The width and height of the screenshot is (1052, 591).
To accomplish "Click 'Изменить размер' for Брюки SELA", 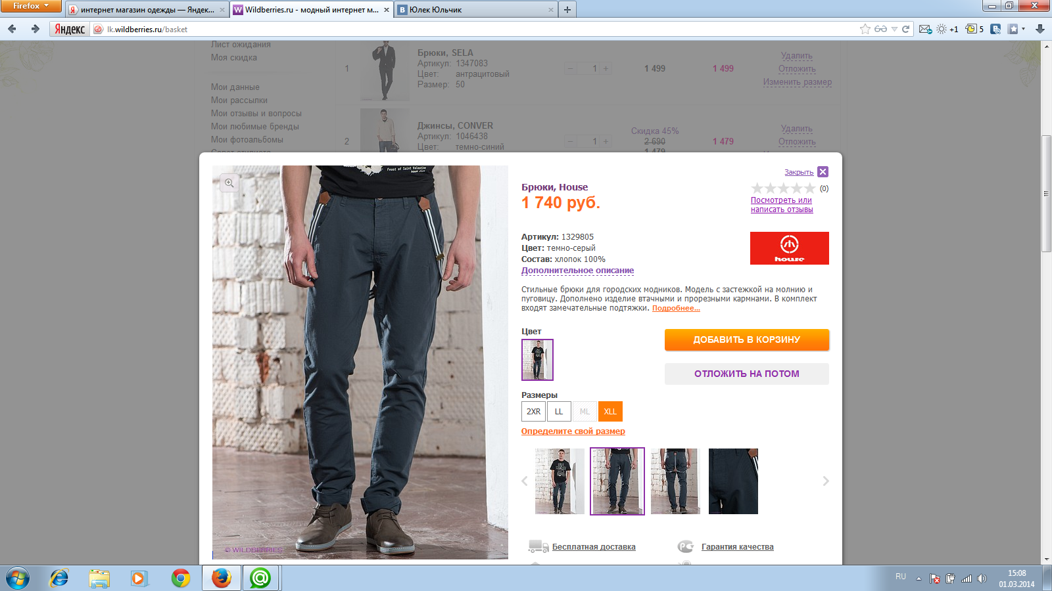I will click(798, 82).
